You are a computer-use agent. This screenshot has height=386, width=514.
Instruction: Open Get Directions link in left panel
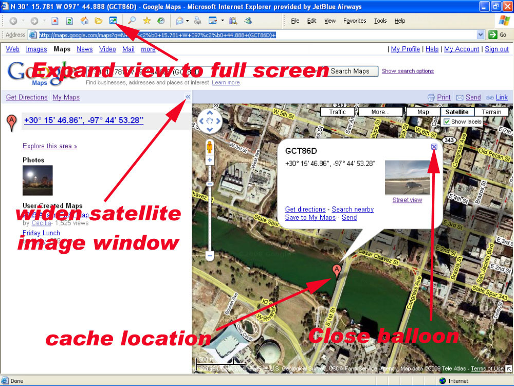27,97
